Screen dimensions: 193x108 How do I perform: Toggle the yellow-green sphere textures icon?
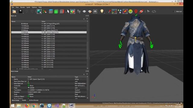tap(131, 11)
